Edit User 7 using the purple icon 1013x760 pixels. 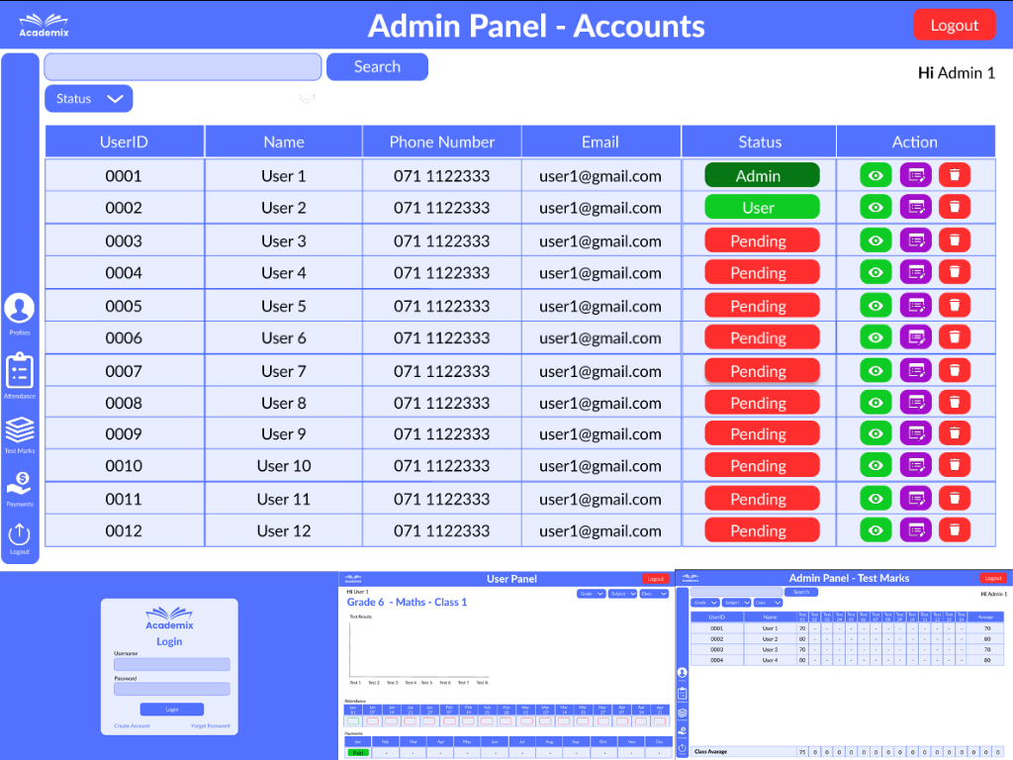915,371
